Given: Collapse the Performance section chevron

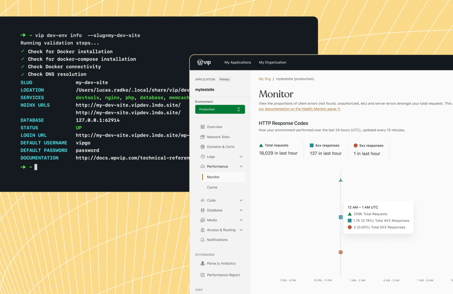Looking at the screenshot, I should (241, 166).
